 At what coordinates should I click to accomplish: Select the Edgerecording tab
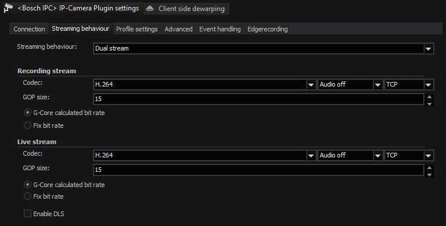click(267, 29)
